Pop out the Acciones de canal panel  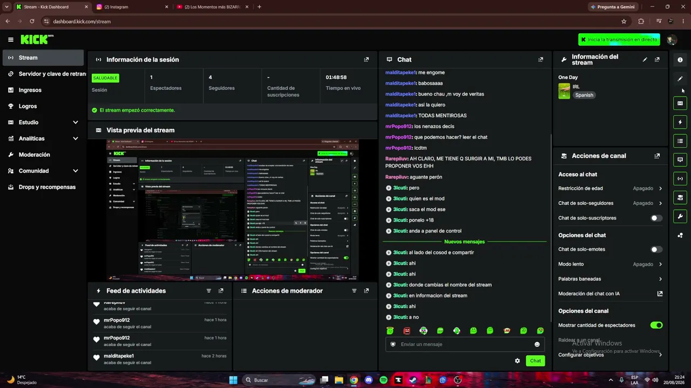(657, 156)
